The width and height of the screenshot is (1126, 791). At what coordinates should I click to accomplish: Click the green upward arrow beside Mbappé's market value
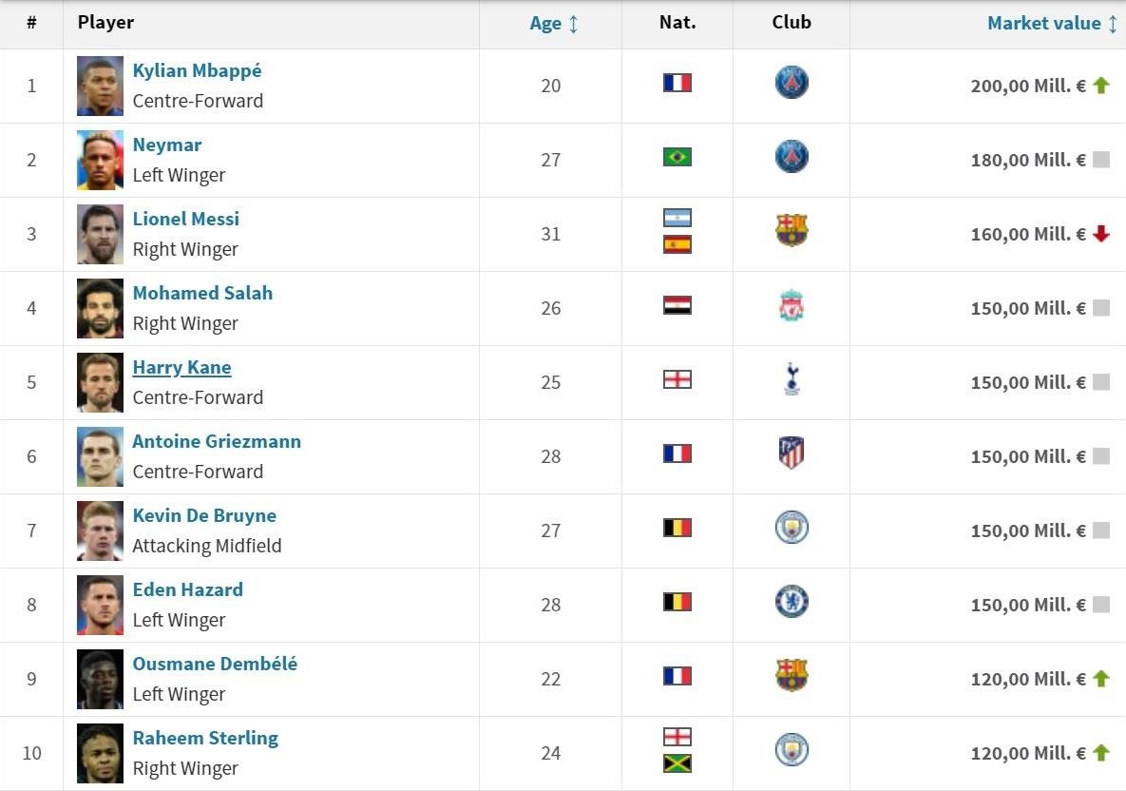(1100, 85)
